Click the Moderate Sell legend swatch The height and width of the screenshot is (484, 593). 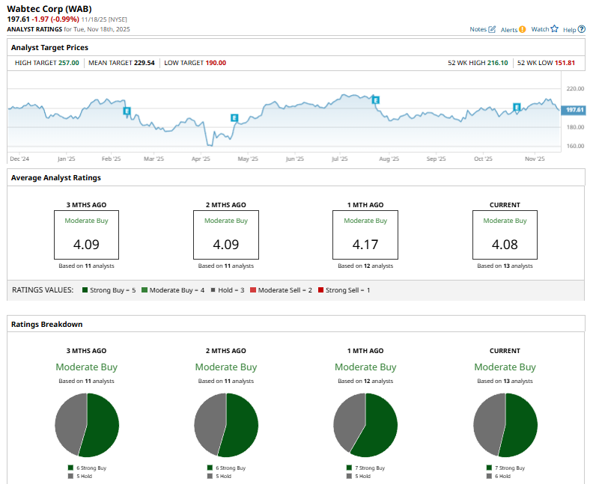pos(253,290)
